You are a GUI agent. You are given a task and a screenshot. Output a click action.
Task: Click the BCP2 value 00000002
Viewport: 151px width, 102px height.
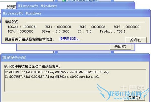tap(98, 27)
